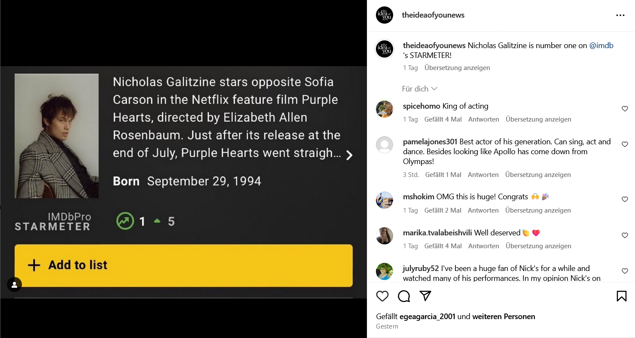The width and height of the screenshot is (635, 338).
Task: Open comments via speech bubble icon
Action: pyautogui.click(x=404, y=296)
